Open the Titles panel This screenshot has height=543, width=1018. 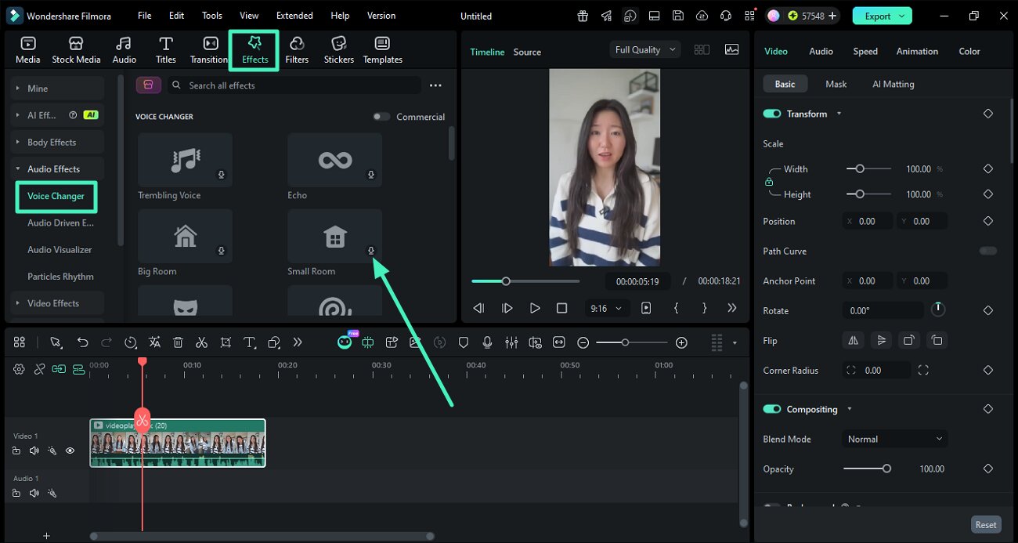click(x=165, y=50)
